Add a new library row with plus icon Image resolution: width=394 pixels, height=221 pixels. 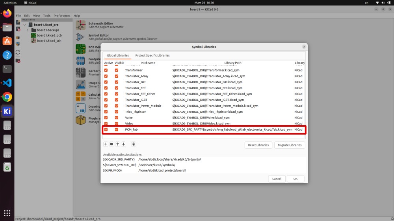106,144
